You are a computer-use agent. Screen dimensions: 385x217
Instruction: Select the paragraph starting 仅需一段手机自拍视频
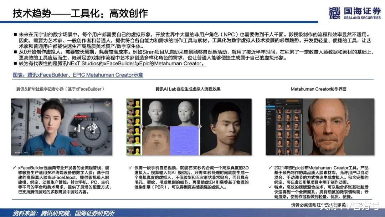pos(189,177)
